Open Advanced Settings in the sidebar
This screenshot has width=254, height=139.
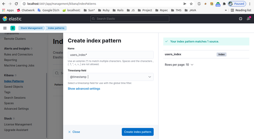pyautogui.click(x=16, y=109)
